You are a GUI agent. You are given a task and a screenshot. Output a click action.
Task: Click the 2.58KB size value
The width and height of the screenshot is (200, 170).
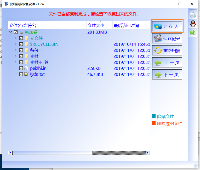point(94,68)
